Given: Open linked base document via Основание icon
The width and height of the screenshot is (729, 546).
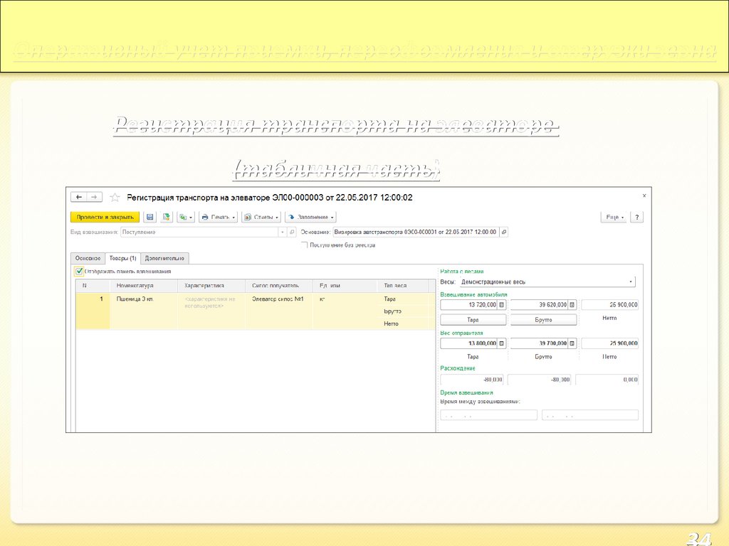Looking at the screenshot, I should click(x=504, y=232).
